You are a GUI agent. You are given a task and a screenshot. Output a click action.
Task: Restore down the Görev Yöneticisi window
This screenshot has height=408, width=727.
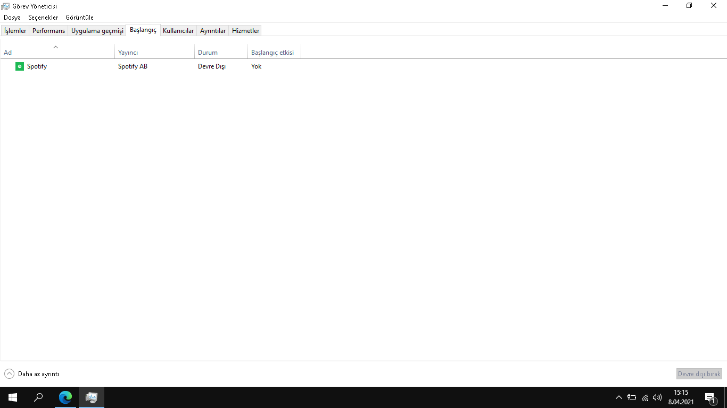pyautogui.click(x=689, y=6)
